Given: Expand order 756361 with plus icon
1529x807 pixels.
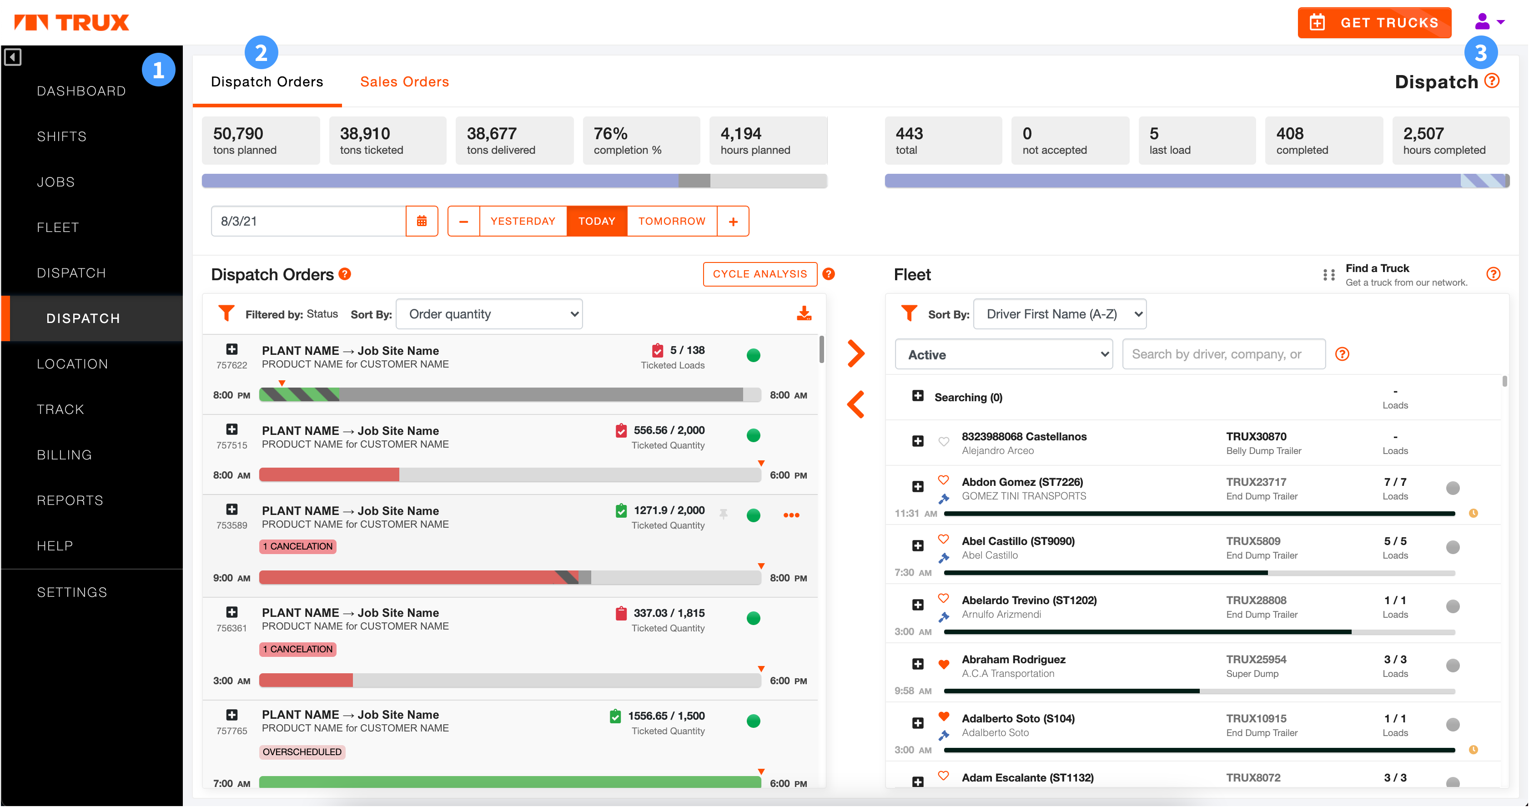Looking at the screenshot, I should (232, 612).
